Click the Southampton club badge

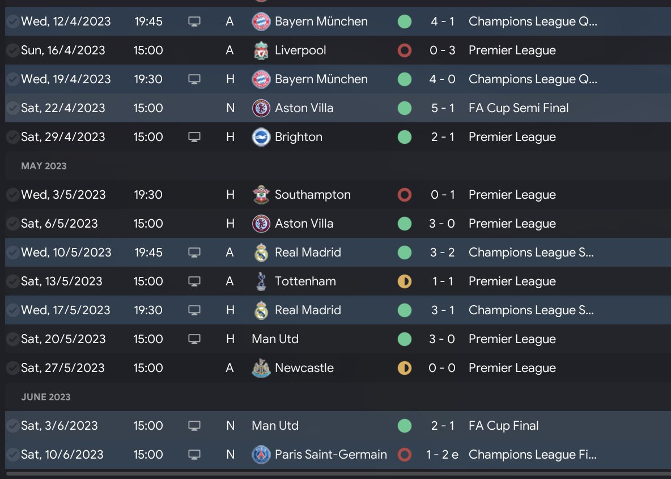pos(261,195)
